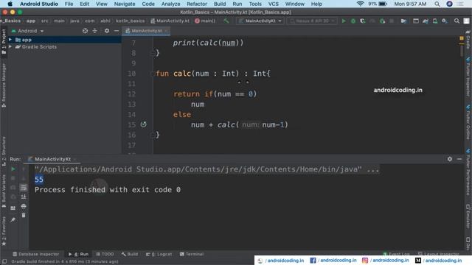Image resolution: width=472 pixels, height=265 pixels.
Task: Open macOS Spotlight search icon
Action: coord(437,4)
